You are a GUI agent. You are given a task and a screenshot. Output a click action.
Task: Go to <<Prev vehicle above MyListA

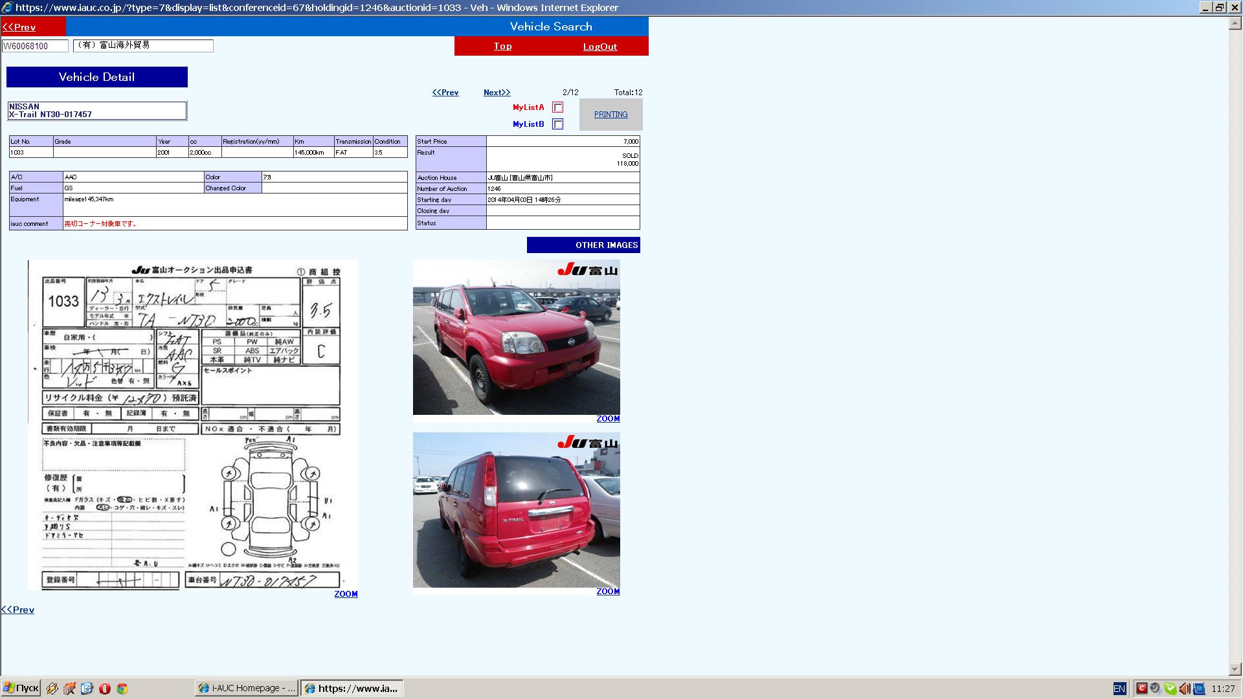445,93
